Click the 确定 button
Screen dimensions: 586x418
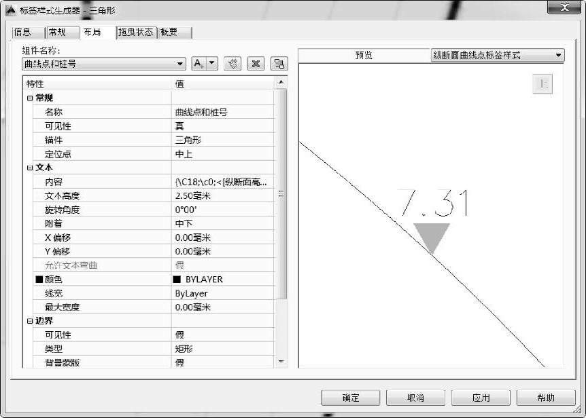(351, 398)
